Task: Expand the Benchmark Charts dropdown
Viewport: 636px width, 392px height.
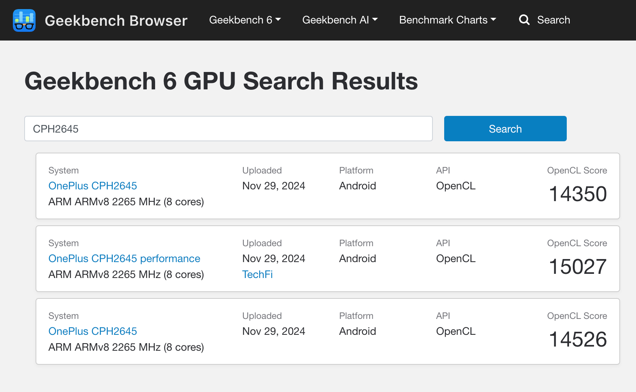Action: tap(447, 20)
